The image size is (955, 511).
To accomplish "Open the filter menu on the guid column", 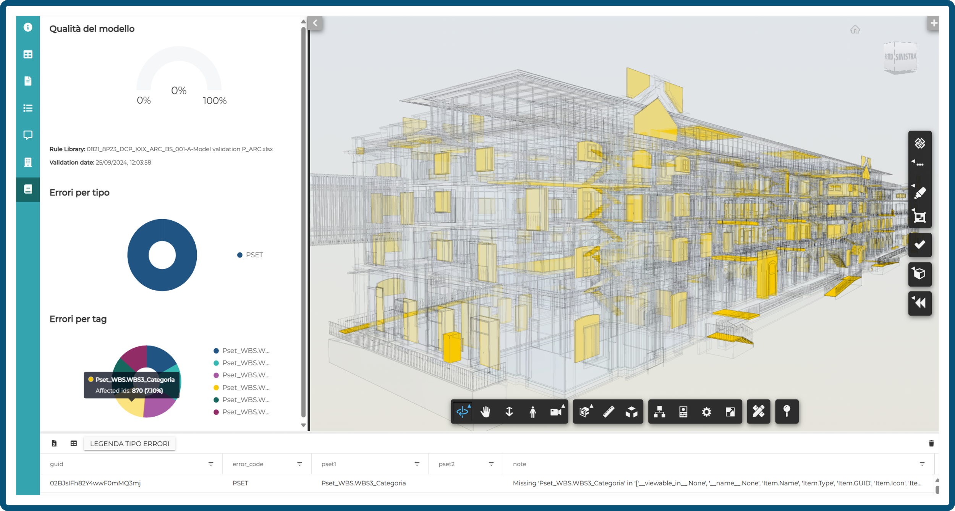I will point(211,464).
